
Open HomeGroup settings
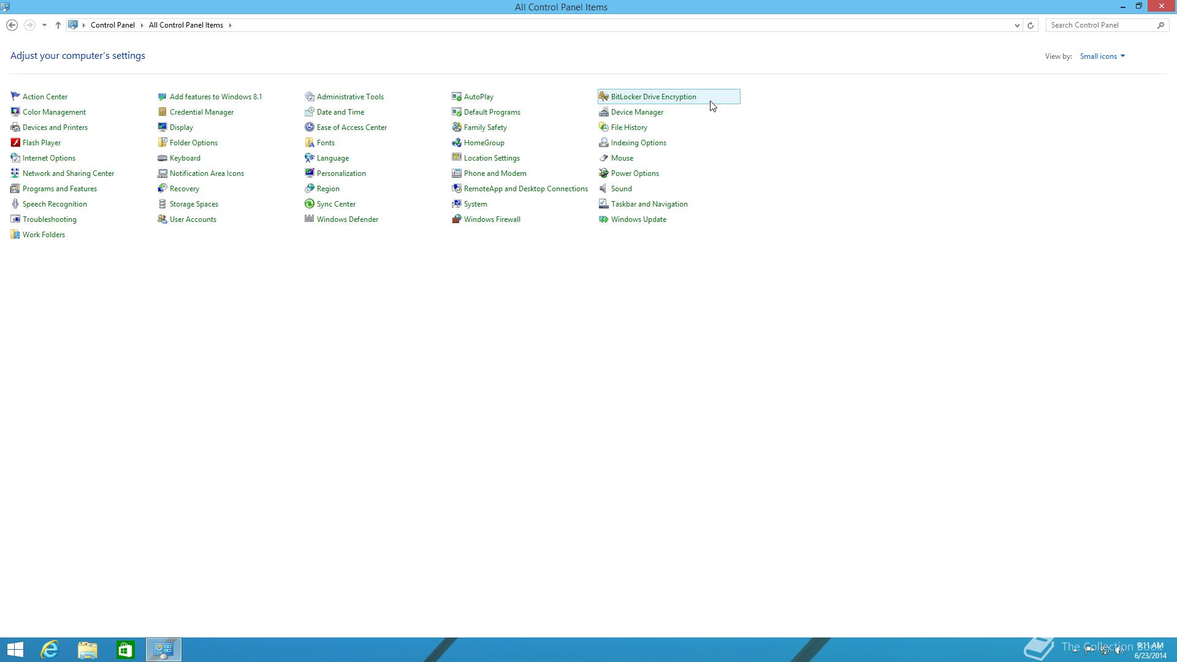pos(484,142)
